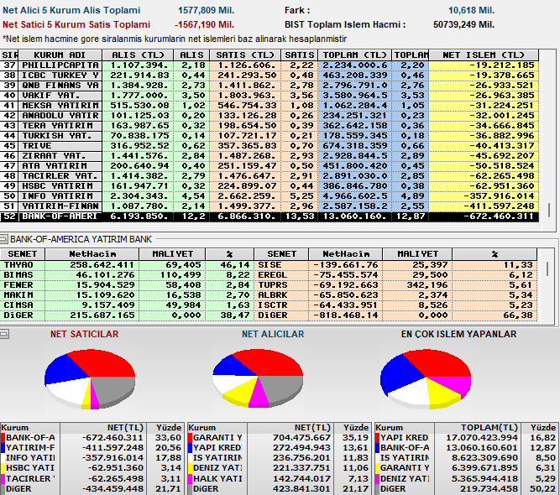
Task: Click red swatch beside GARANTI Y in Net Alicilar legend
Action: point(190,438)
